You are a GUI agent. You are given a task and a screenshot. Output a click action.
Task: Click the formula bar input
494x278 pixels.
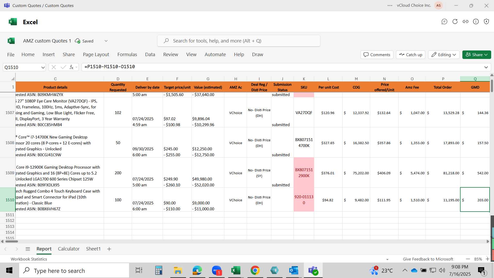pyautogui.click(x=282, y=67)
